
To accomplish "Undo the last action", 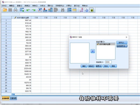I will coord(28,10).
